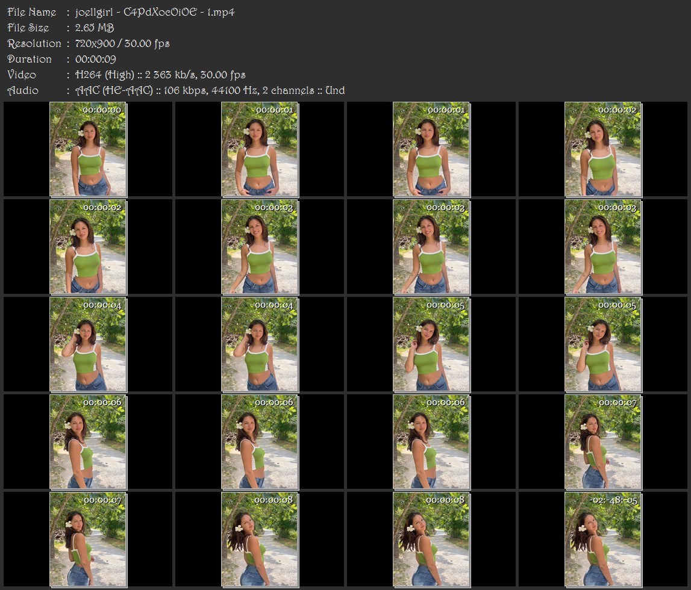Open the thumbnail stamped -02:-48:-05

[x=603, y=540]
